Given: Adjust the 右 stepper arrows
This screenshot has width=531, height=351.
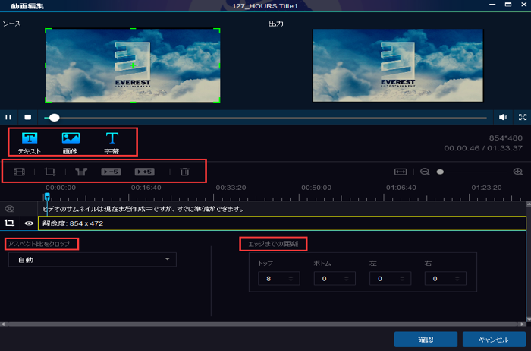Looking at the screenshot, I should pos(457,278).
